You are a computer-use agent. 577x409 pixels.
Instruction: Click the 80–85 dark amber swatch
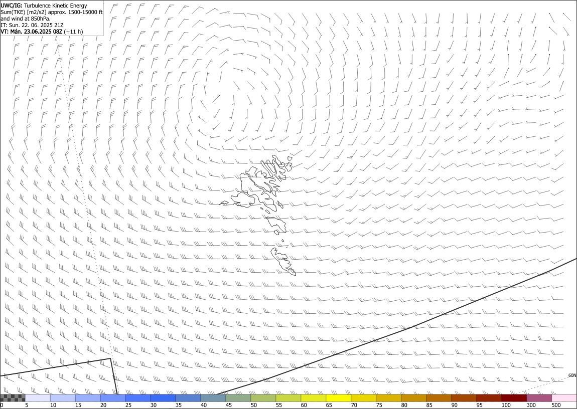[413, 398]
